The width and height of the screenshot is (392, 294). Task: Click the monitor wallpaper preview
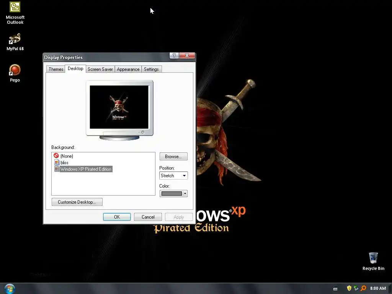pyautogui.click(x=119, y=107)
